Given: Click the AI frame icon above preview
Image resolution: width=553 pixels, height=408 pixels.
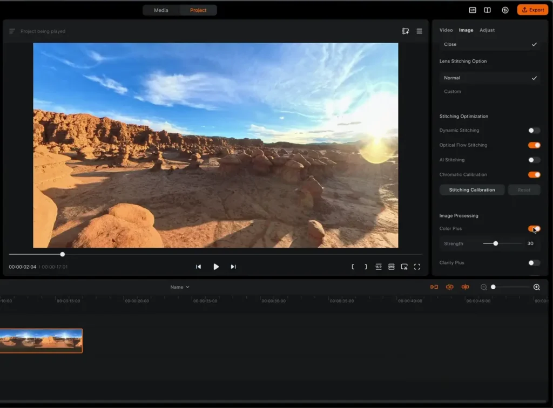Looking at the screenshot, I should pos(405,31).
